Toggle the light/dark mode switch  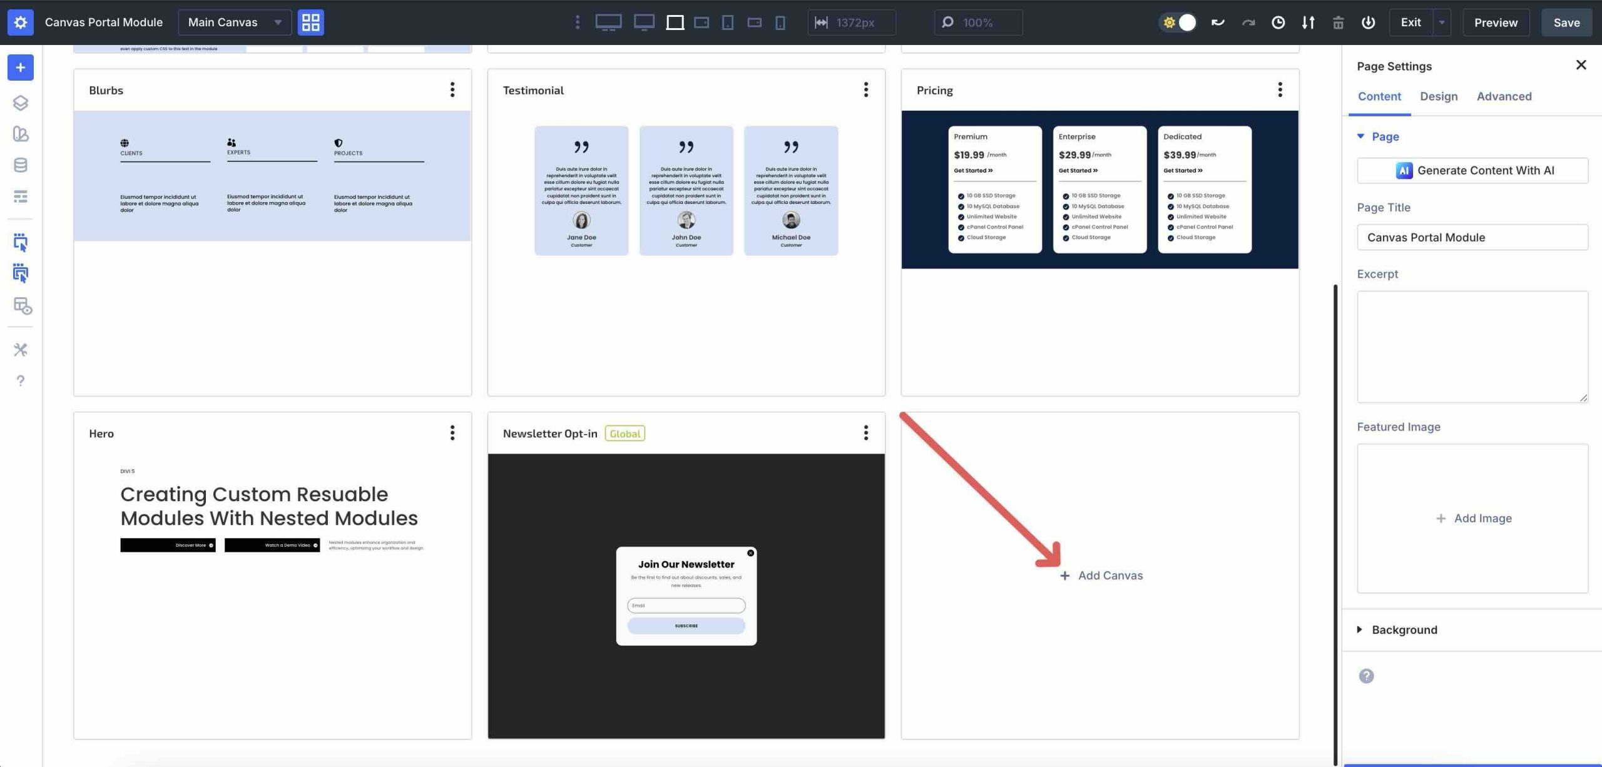point(1178,23)
